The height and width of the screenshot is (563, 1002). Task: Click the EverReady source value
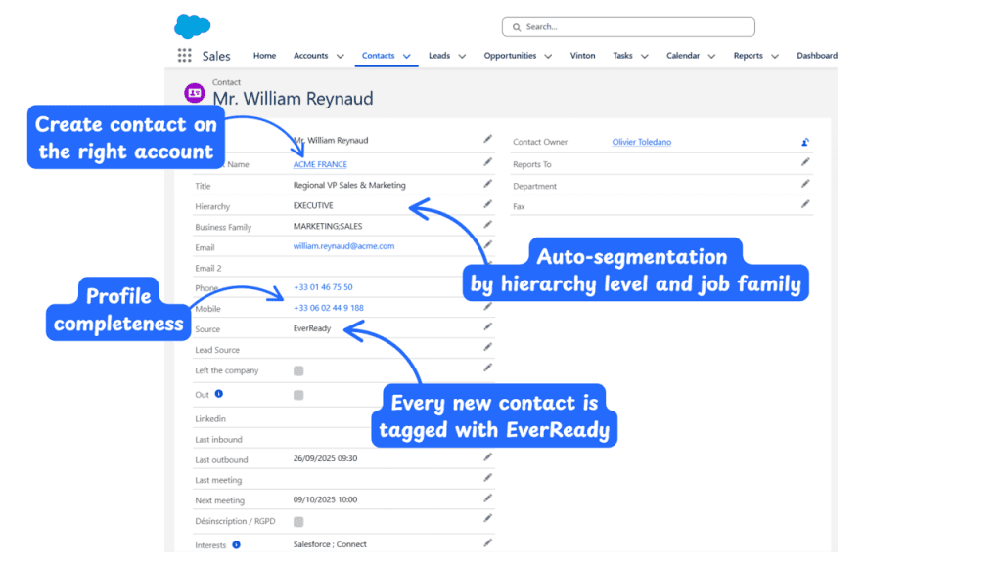(x=312, y=328)
